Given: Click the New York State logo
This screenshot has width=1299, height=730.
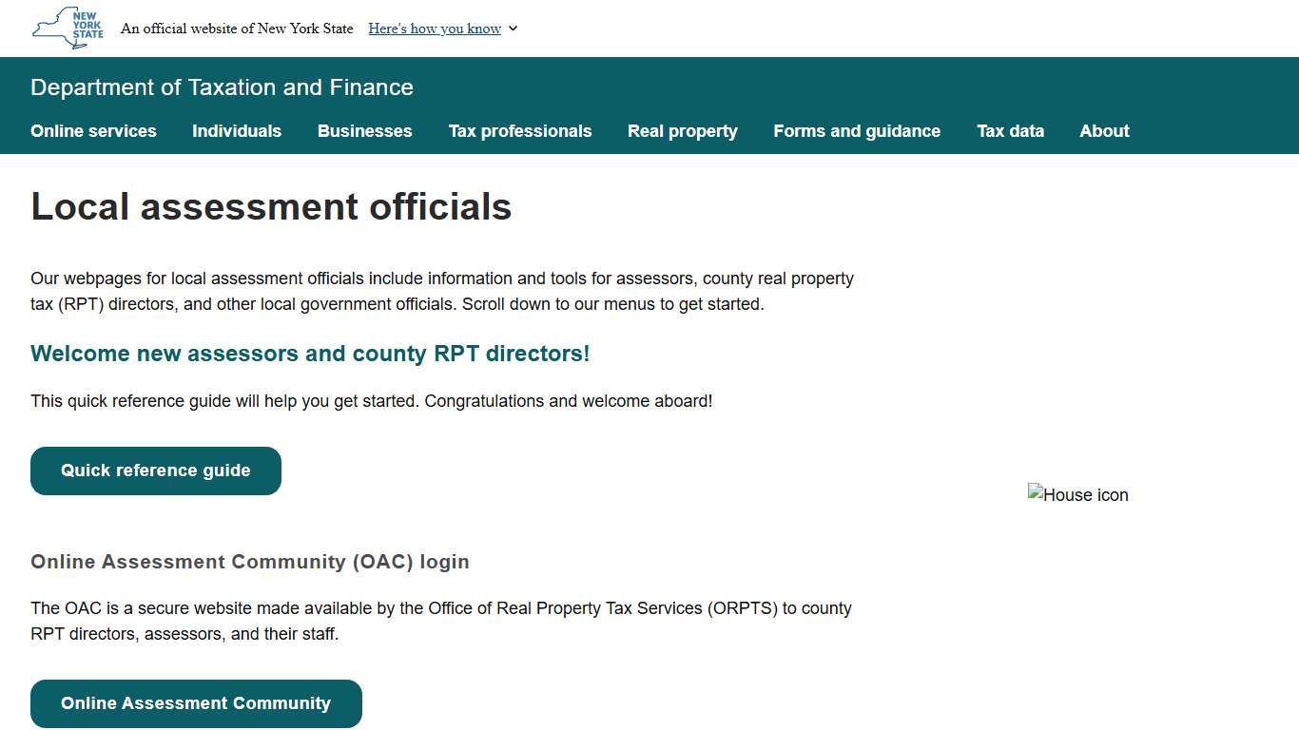Looking at the screenshot, I should [68, 28].
